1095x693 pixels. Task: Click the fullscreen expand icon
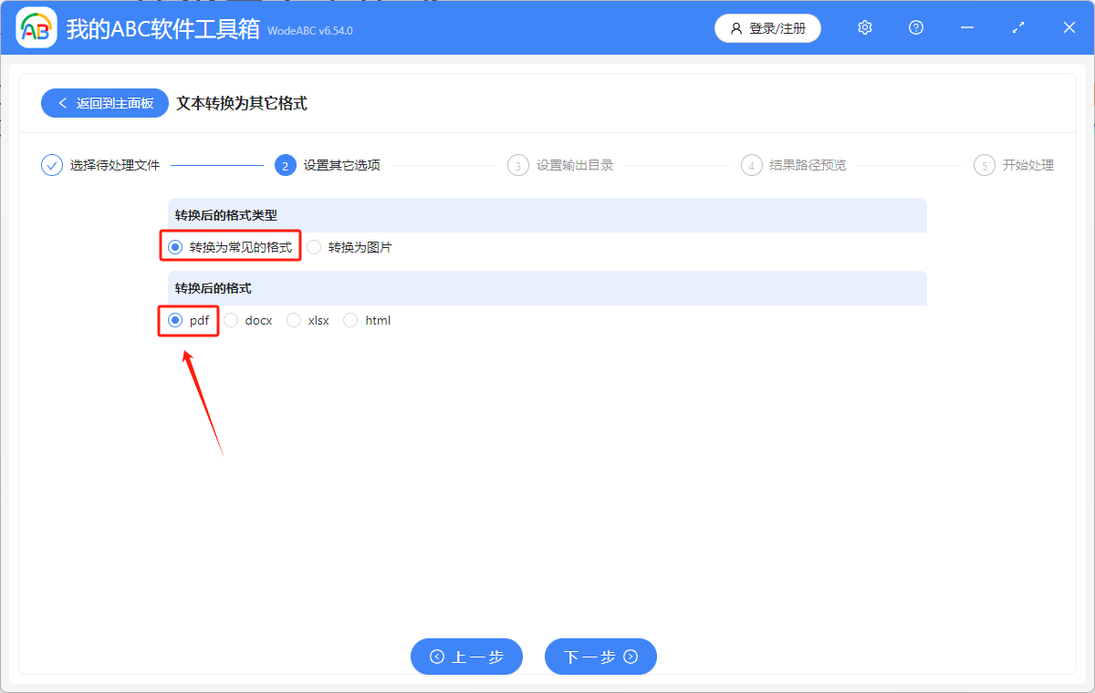click(1017, 27)
